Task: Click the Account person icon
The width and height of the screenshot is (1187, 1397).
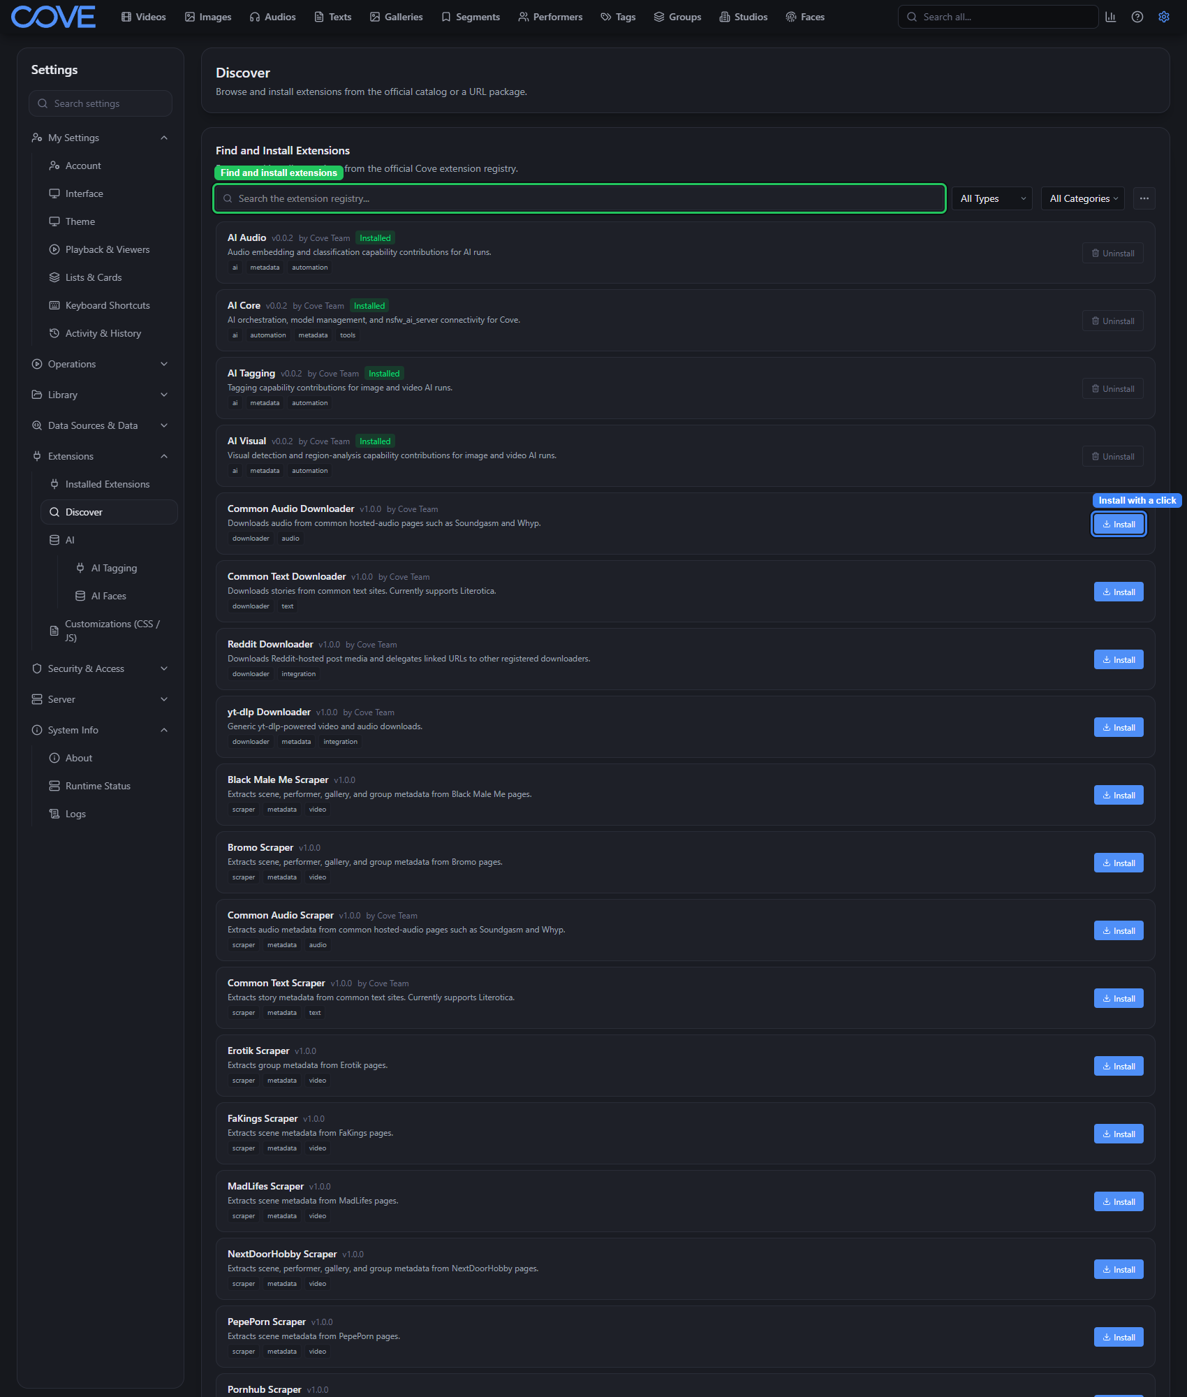Action: (54, 166)
